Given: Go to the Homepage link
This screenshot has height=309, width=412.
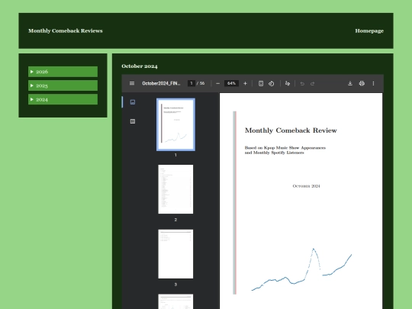Looking at the screenshot, I should [369, 31].
